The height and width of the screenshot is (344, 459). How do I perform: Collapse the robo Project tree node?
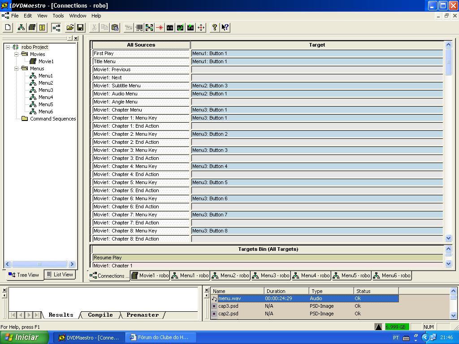(x=8, y=47)
